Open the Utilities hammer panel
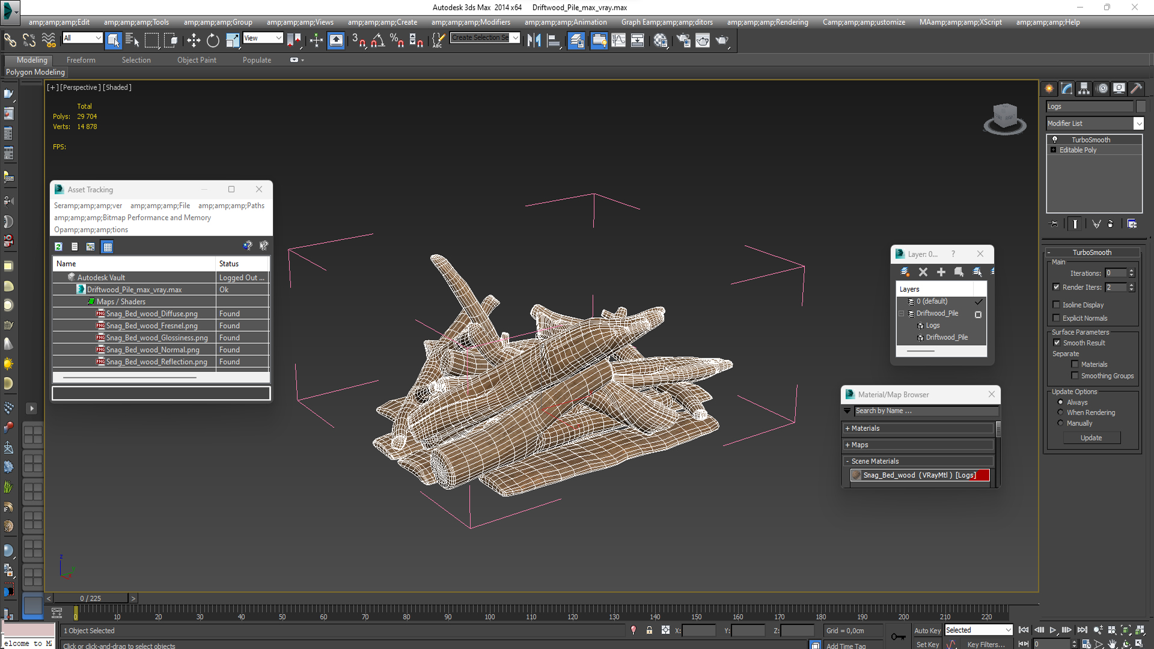The height and width of the screenshot is (649, 1154). pyautogui.click(x=1136, y=88)
